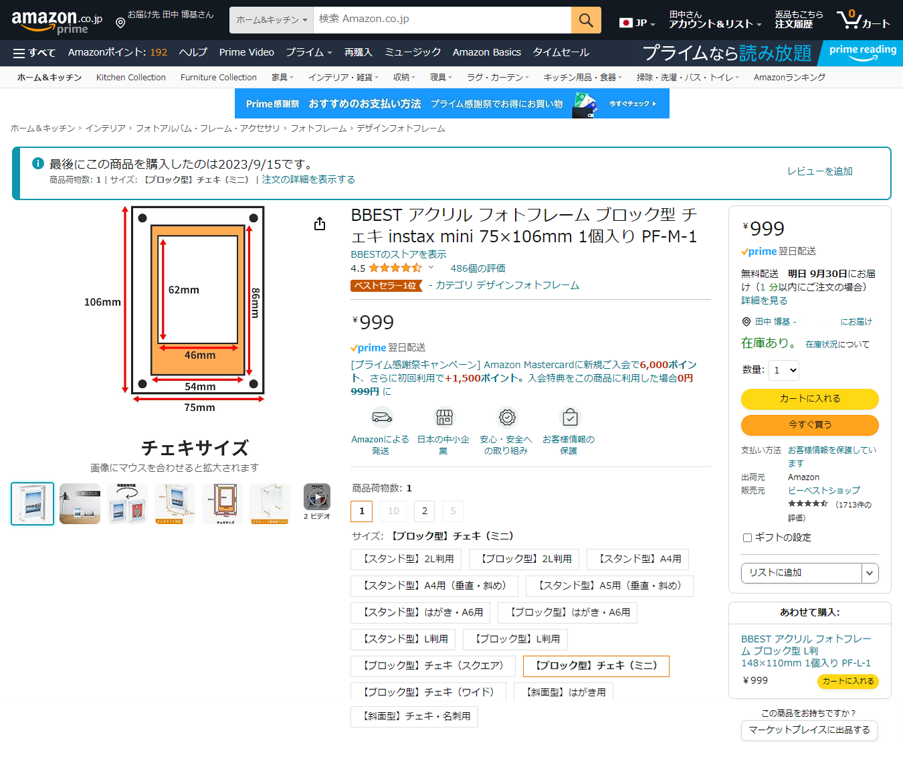This screenshot has width=903, height=765.
Task: Click 注文の詳細を表示する link
Action: point(308,179)
